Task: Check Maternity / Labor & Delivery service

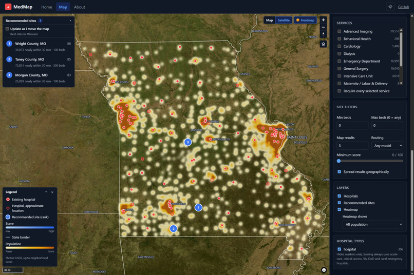Action: 340,83
